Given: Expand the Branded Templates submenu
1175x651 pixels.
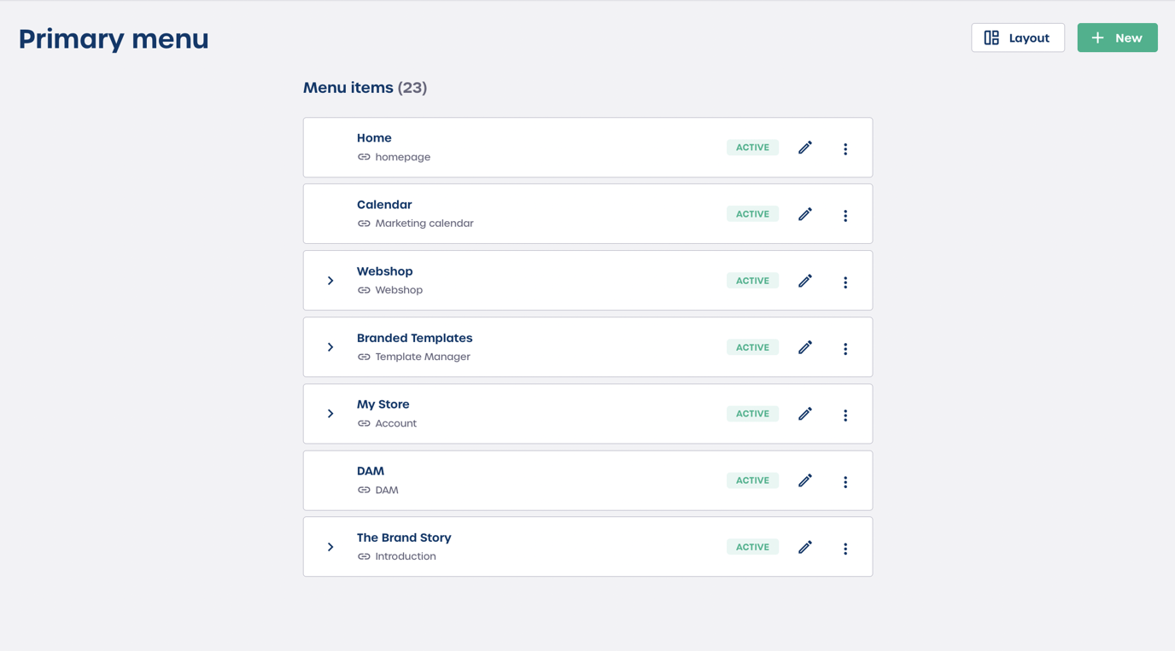Looking at the screenshot, I should click(x=330, y=347).
